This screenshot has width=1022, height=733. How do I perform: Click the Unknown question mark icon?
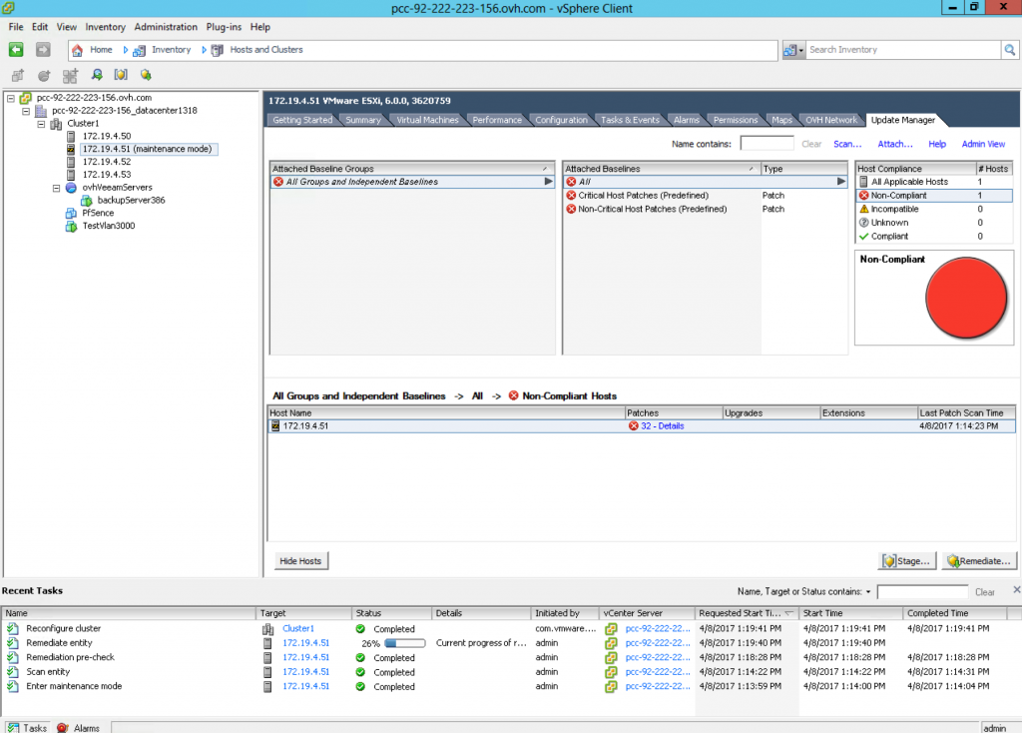coord(863,223)
